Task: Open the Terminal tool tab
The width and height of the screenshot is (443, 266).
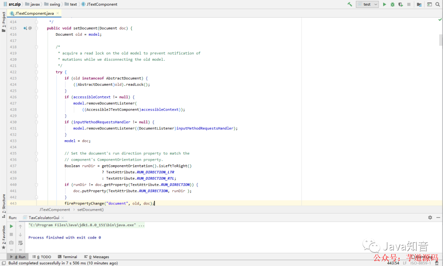Action: pyautogui.click(x=67, y=257)
